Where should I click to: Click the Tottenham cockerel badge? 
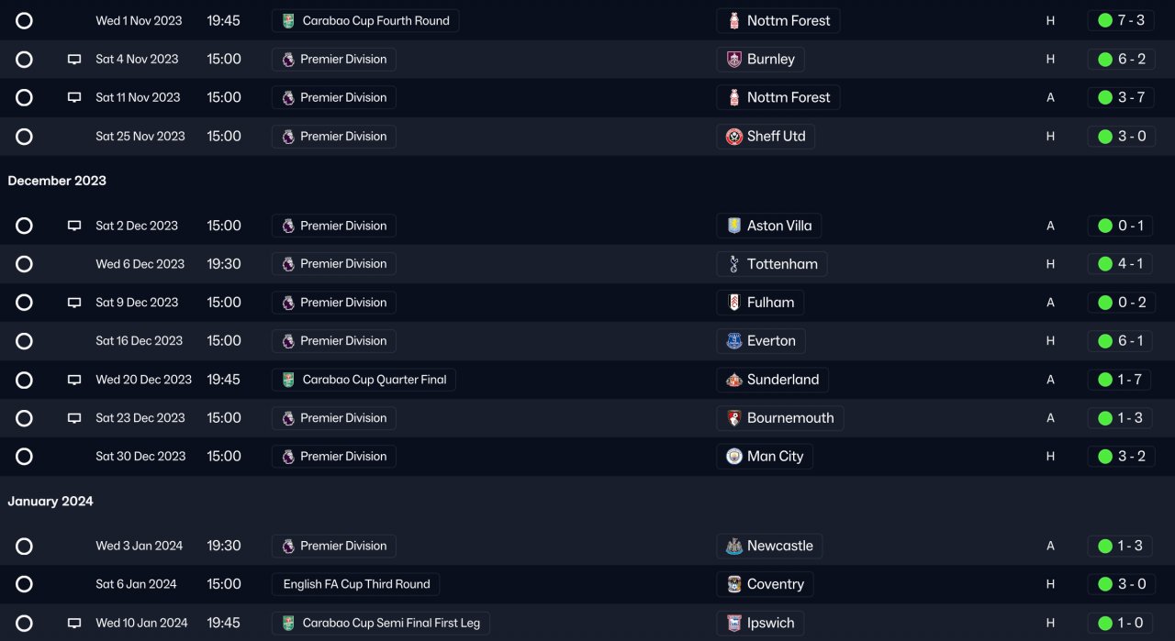point(733,264)
